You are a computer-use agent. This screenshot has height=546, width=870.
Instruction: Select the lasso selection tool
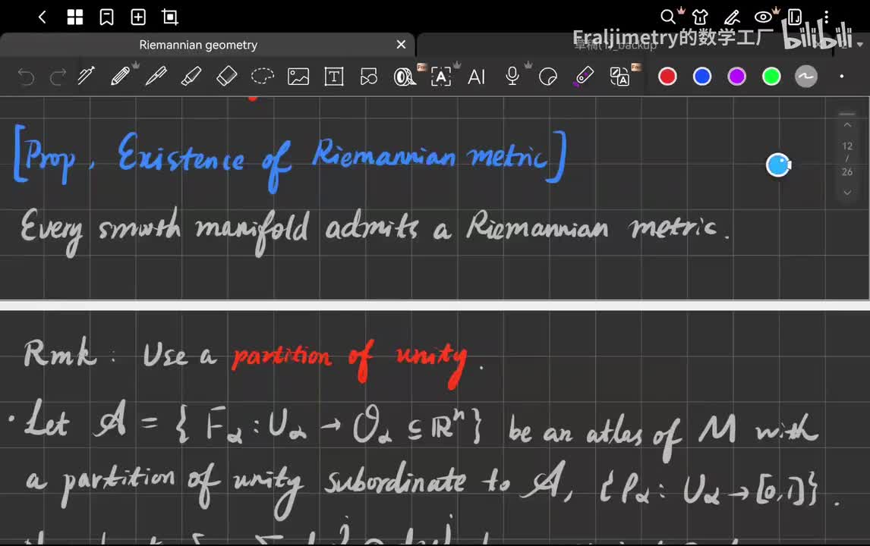(x=263, y=76)
